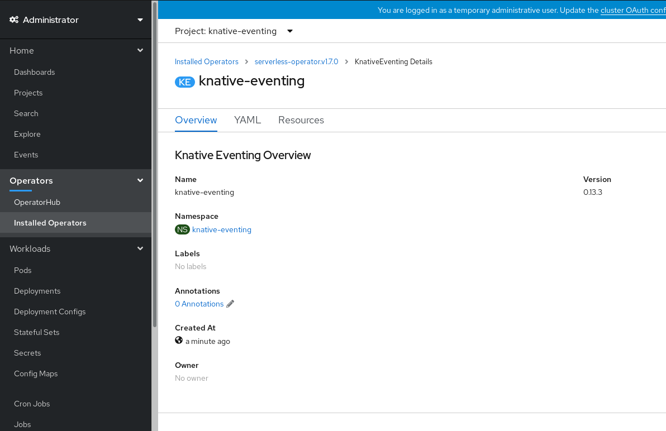Collapse the Home sidebar section
Viewport: 666px width, 431px height.
pos(140,50)
